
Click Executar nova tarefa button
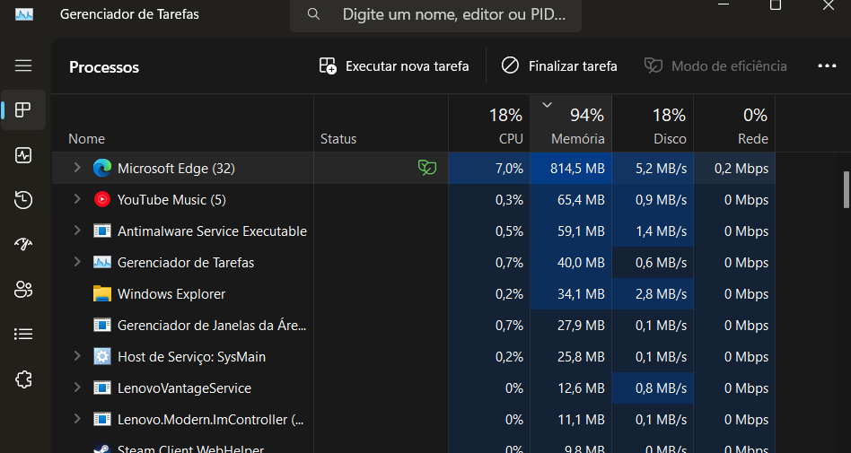(x=394, y=65)
